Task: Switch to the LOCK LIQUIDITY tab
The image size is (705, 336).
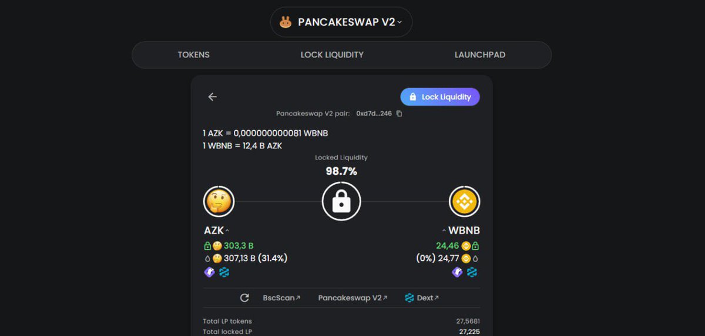Action: 332,55
